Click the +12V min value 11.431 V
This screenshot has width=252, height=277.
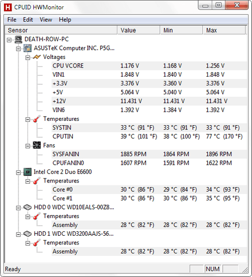pyautogui.click(x=174, y=101)
